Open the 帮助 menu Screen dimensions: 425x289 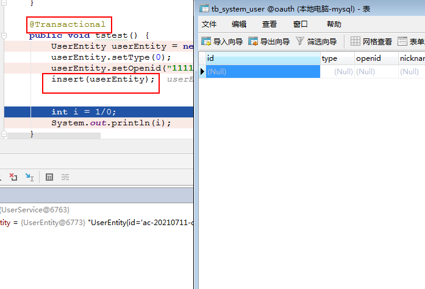pos(334,24)
